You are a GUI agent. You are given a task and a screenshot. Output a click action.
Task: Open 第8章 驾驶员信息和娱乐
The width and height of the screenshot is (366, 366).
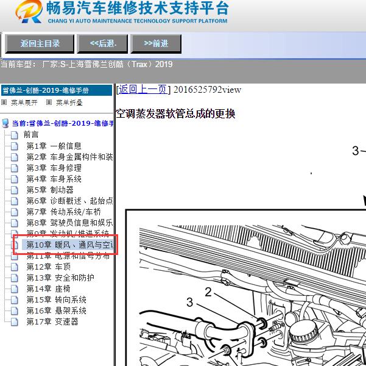(x=69, y=223)
